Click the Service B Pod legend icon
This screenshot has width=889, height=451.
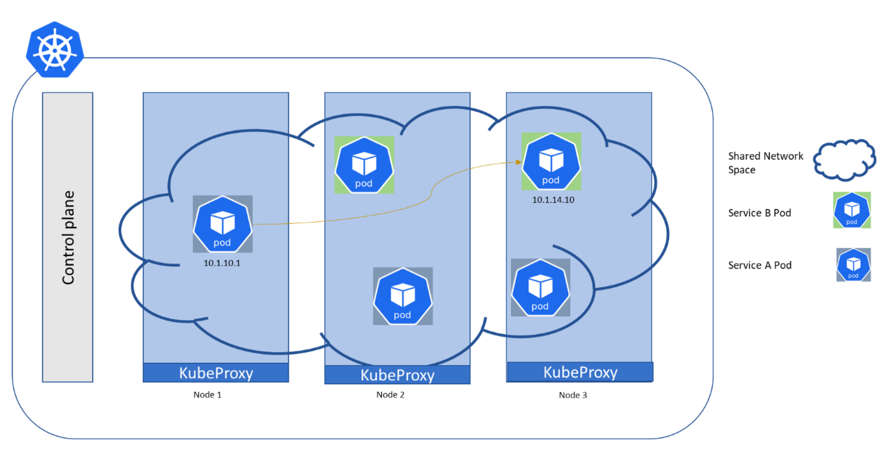coord(852,210)
